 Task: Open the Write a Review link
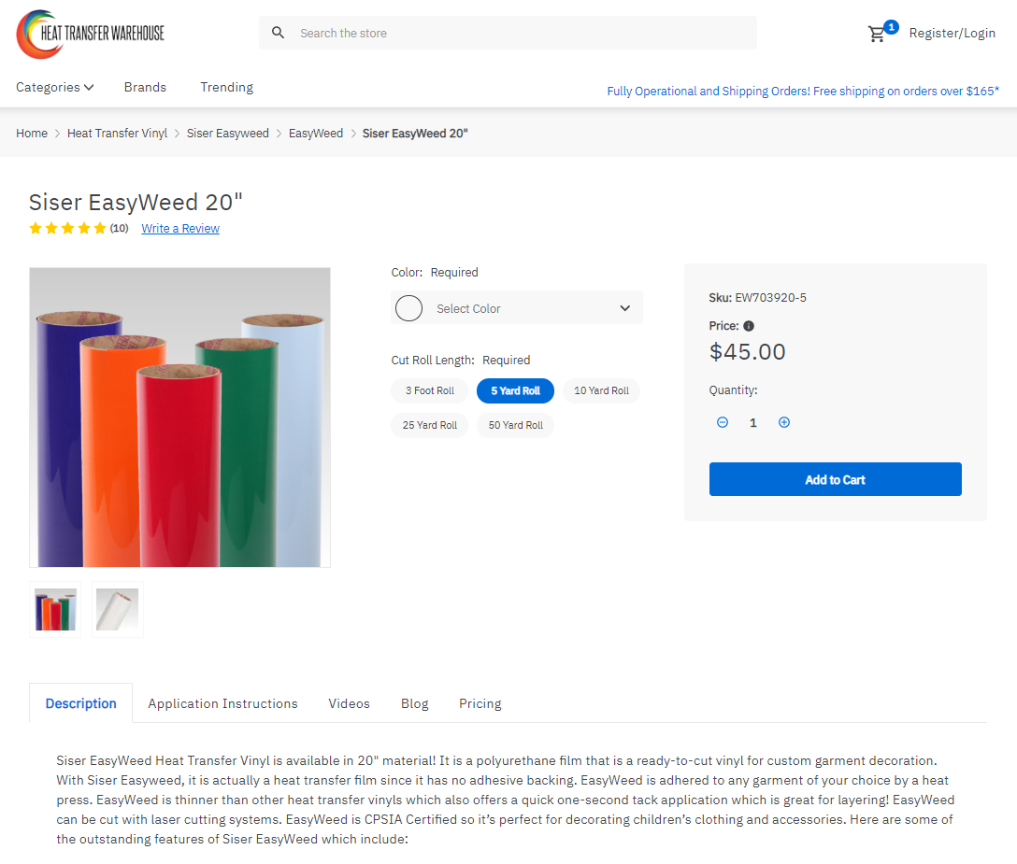coord(180,228)
